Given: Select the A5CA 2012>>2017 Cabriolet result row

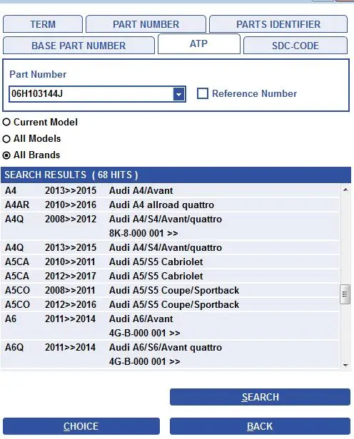Looking at the screenshot, I should click(170, 276).
